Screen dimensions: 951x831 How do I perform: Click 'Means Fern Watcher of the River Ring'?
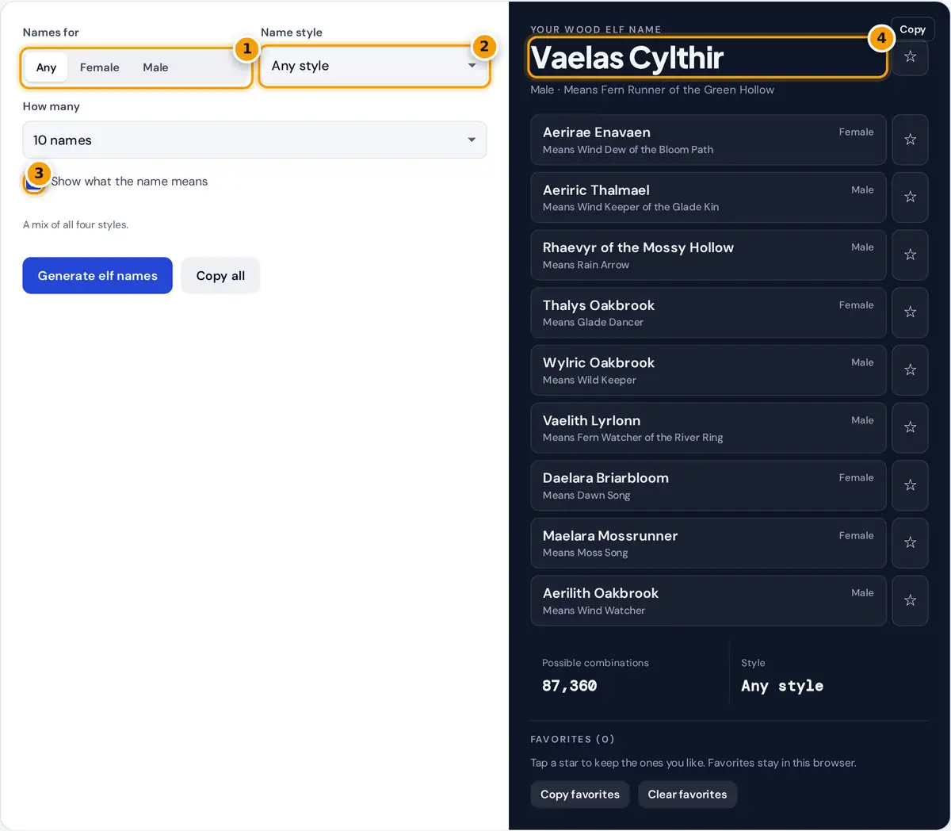point(632,438)
